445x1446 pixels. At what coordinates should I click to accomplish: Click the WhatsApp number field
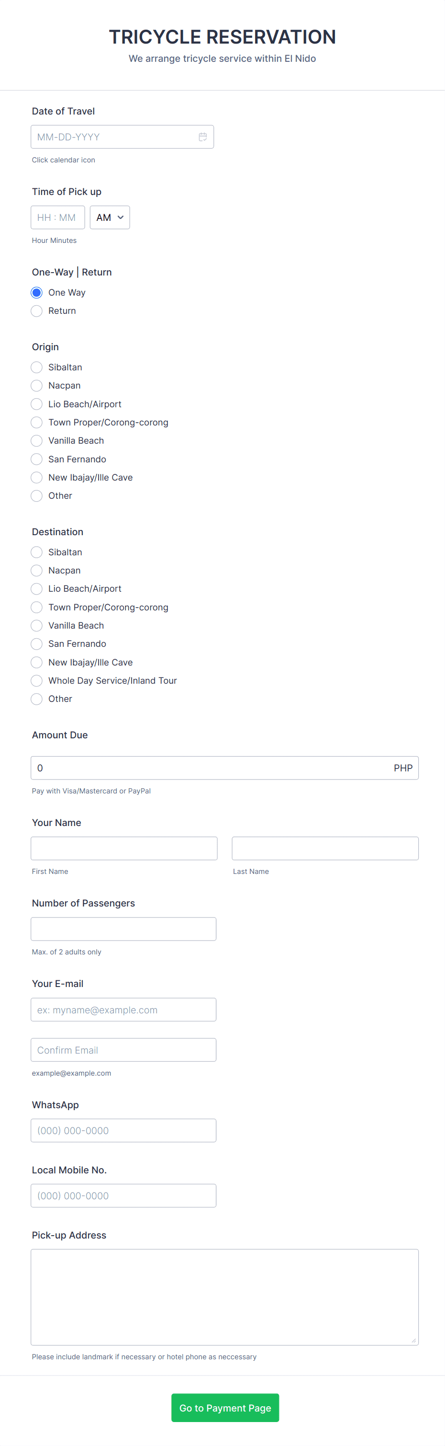point(124,1130)
